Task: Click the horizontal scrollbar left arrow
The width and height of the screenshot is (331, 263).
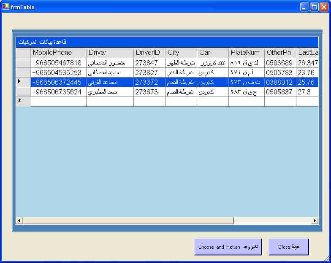Action: [19, 220]
